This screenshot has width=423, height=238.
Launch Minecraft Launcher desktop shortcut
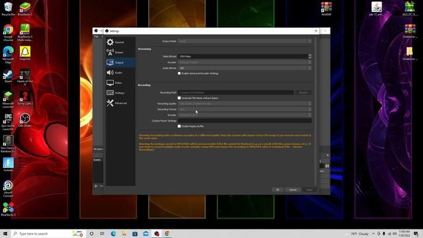click(9, 99)
